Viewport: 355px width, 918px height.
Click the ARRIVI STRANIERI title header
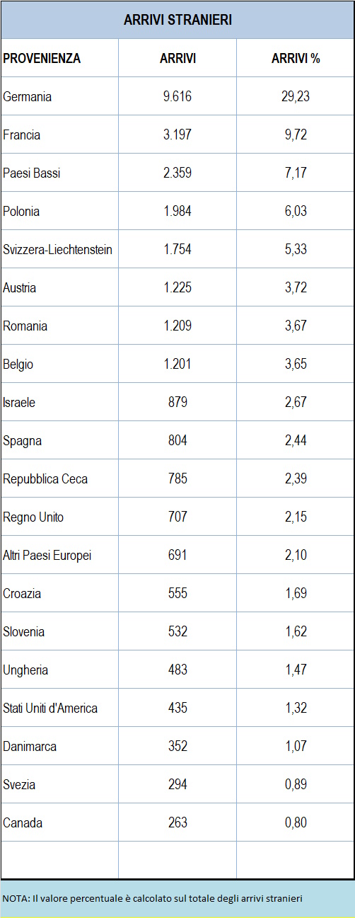click(x=177, y=20)
